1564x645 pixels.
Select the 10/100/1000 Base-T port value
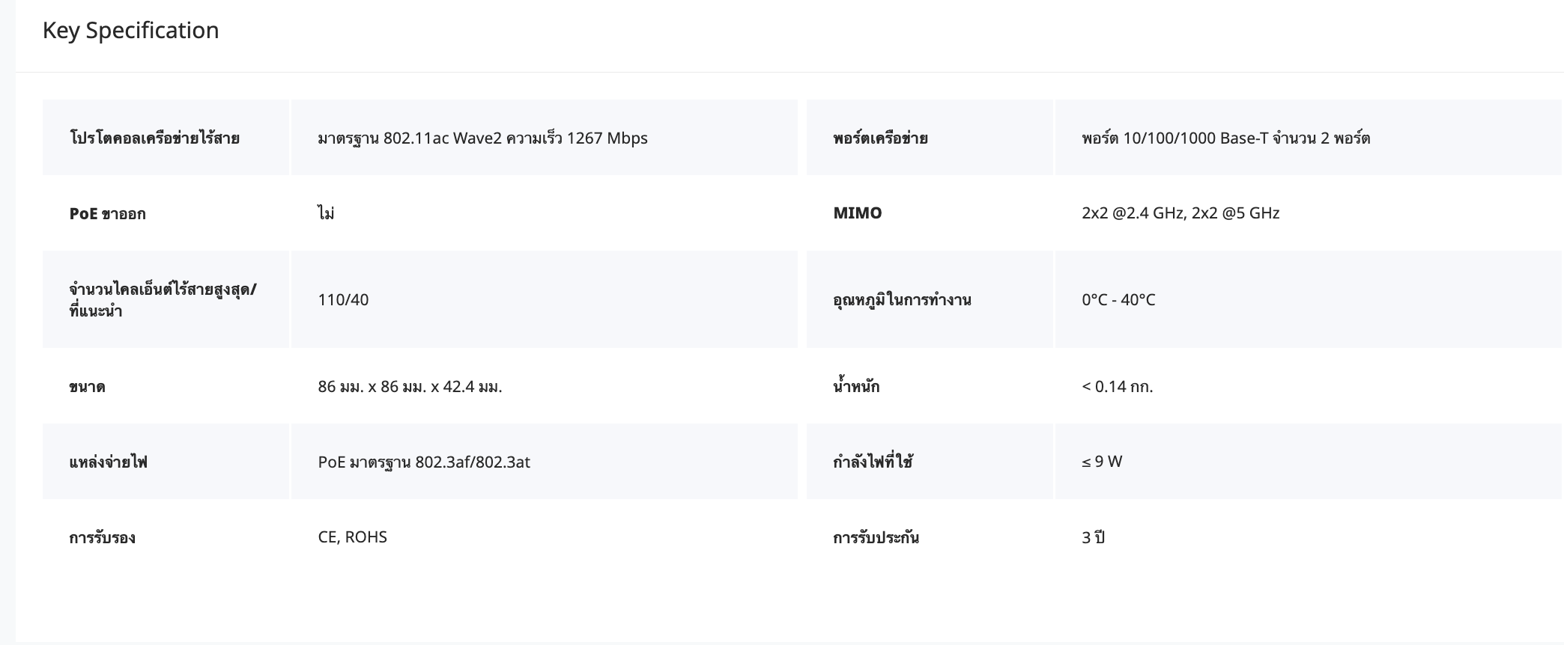click(1225, 138)
